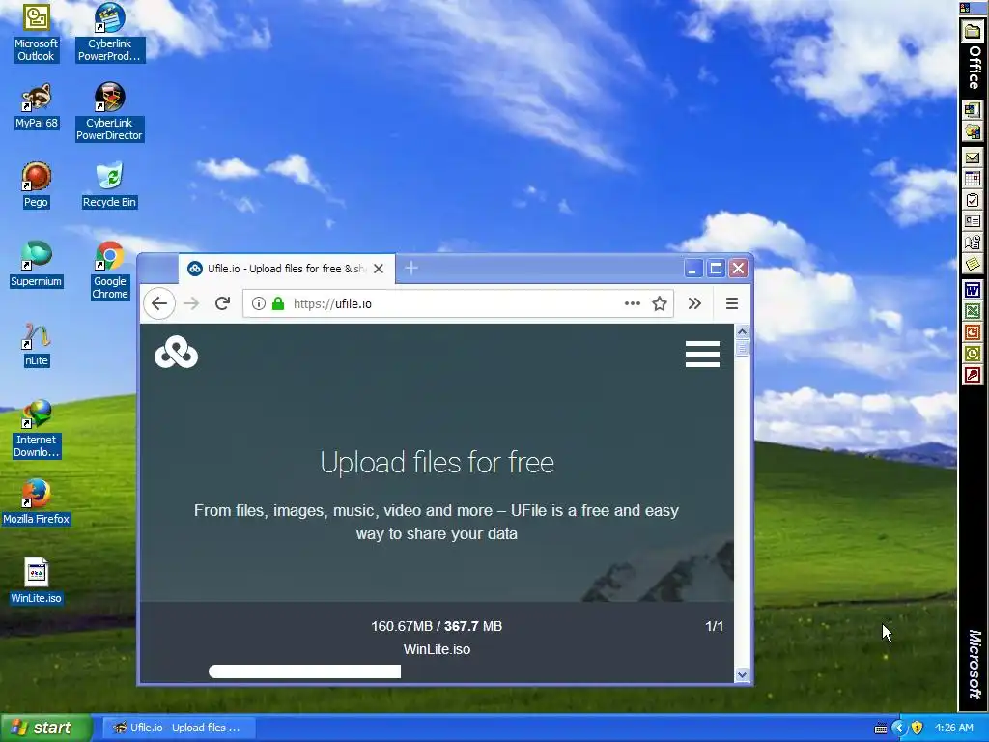Show hidden tray icons with the arrow
Viewport: 989px width, 742px height.
click(x=899, y=728)
